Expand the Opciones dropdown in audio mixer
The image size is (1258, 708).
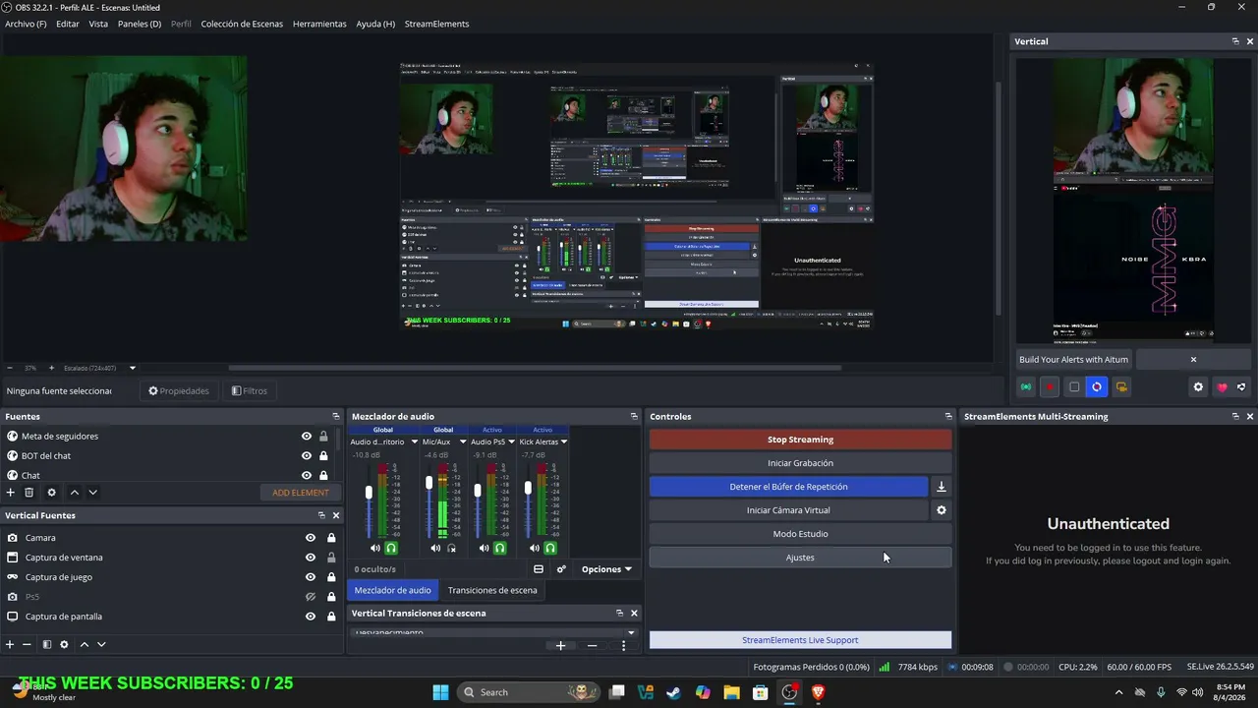tap(606, 569)
